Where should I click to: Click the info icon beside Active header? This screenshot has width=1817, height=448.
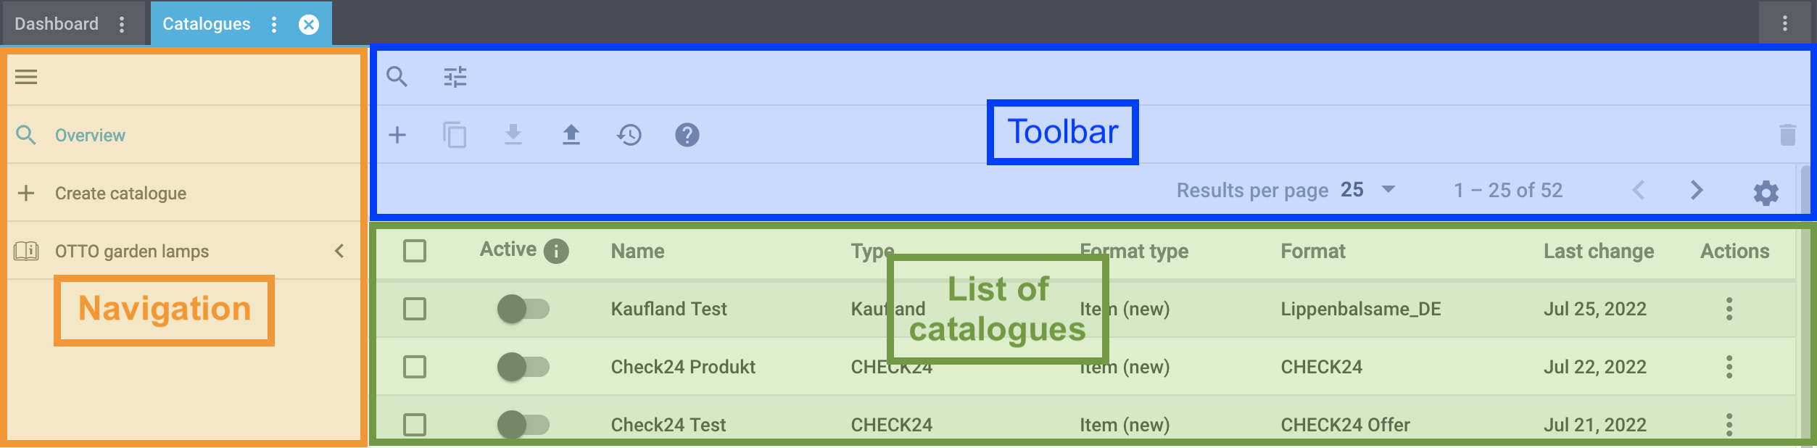point(556,252)
